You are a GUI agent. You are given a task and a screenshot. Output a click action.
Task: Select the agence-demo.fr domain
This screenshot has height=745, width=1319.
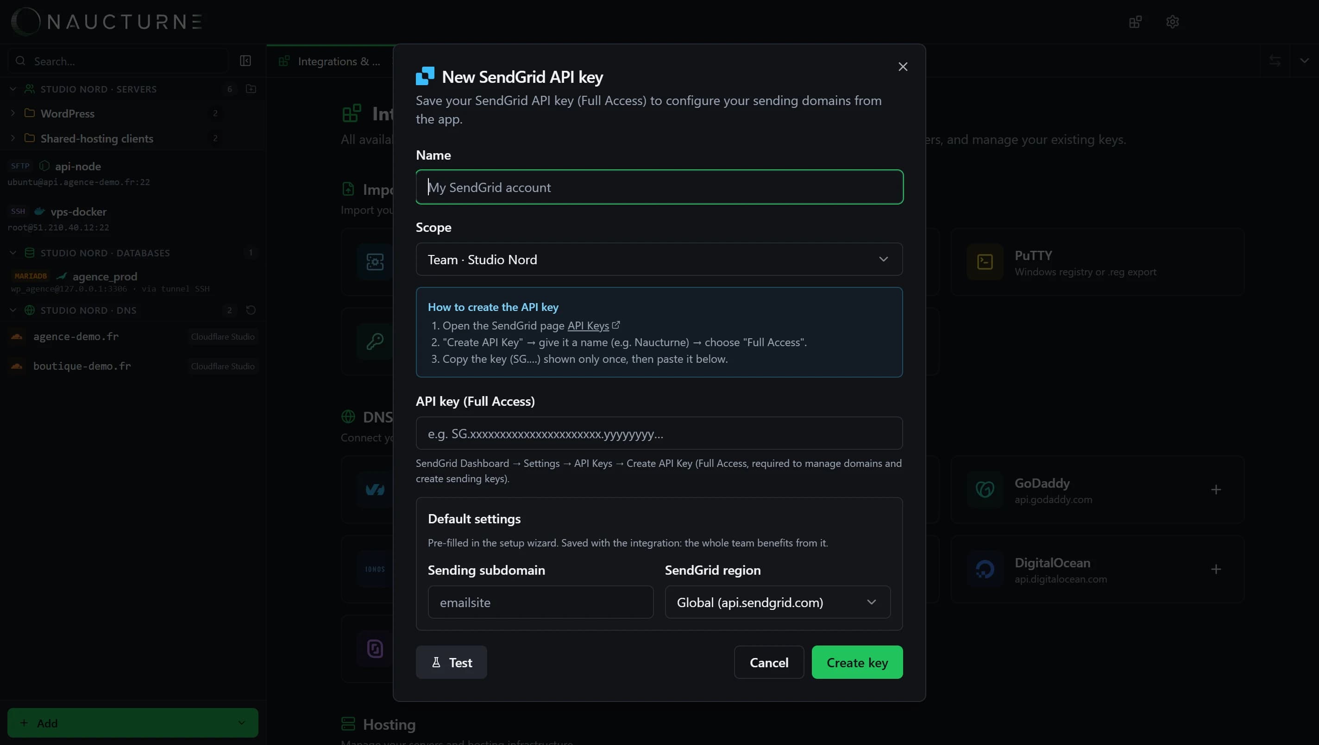point(132,337)
